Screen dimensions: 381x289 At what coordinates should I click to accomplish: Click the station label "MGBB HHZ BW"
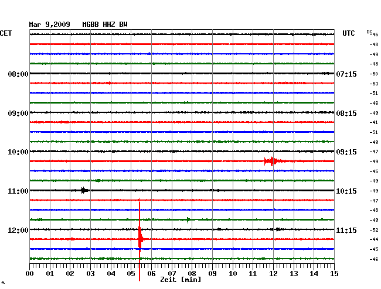click(105, 25)
